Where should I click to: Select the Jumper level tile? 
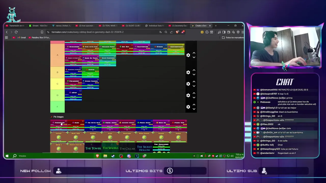pos(90,72)
